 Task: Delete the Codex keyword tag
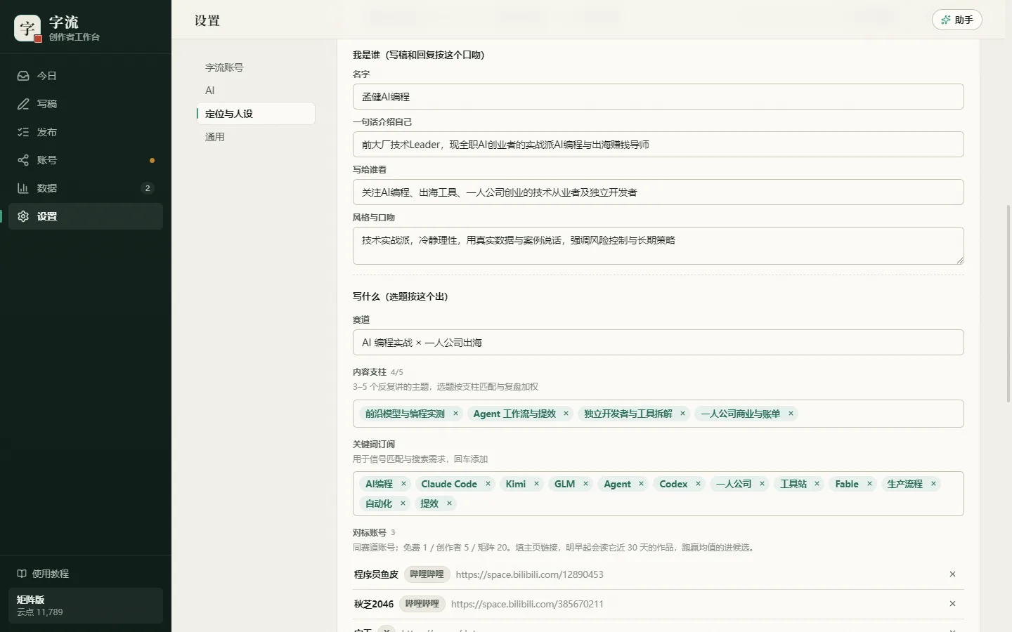698,484
